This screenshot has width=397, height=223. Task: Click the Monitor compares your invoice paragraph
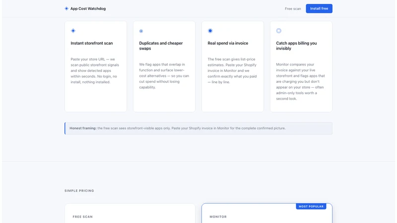[300, 81]
